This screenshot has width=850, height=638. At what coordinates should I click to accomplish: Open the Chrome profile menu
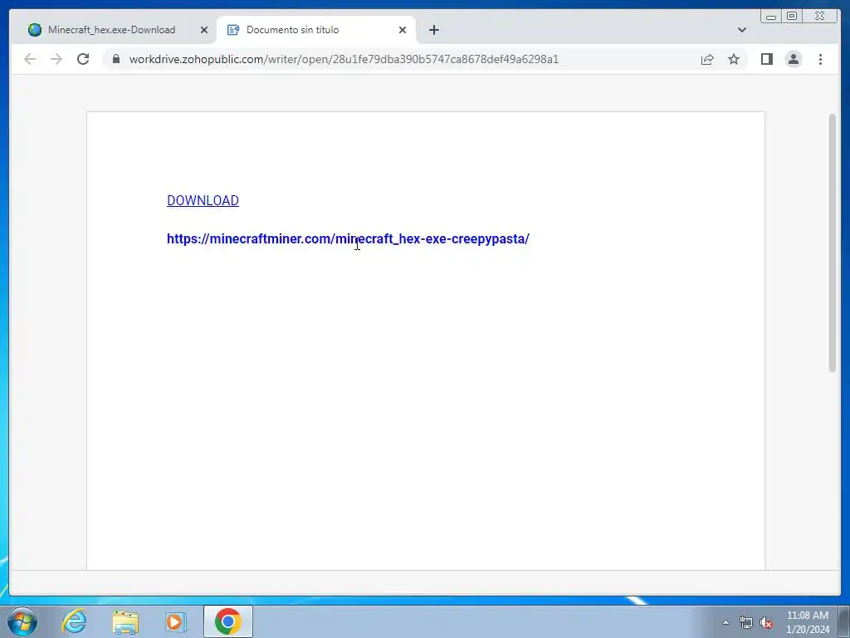[x=793, y=59]
